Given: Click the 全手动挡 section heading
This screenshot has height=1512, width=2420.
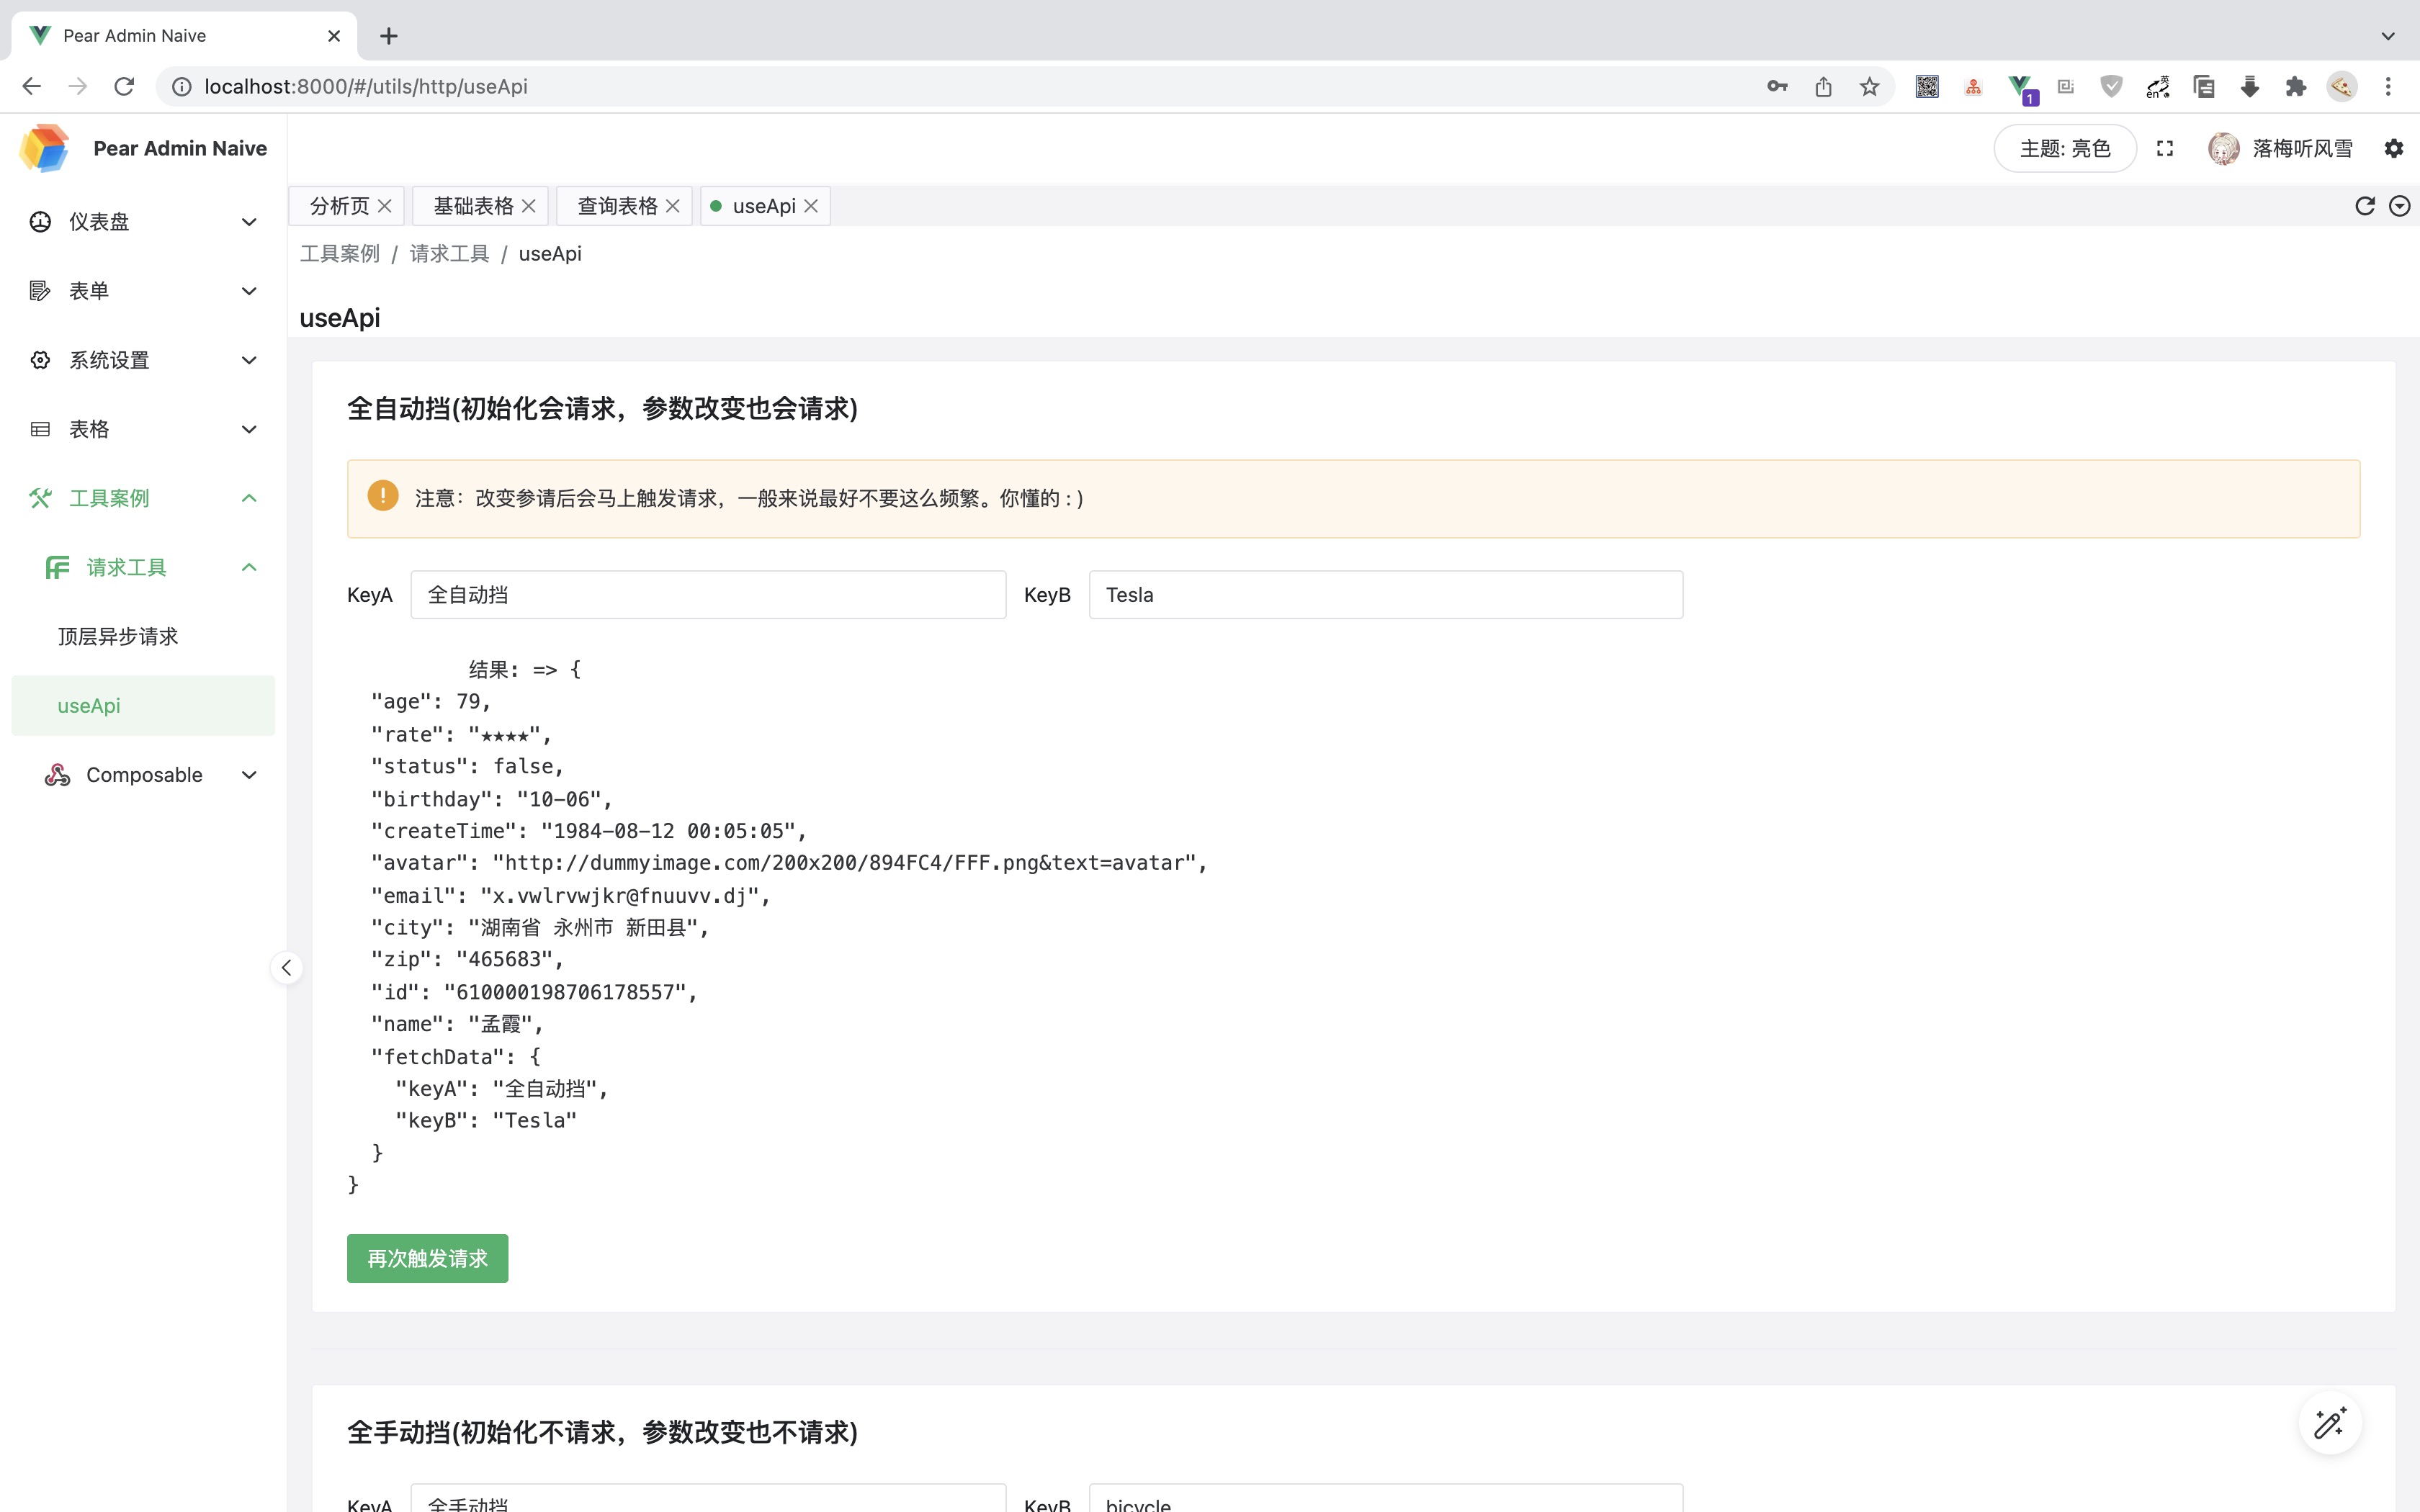Looking at the screenshot, I should [x=602, y=1432].
